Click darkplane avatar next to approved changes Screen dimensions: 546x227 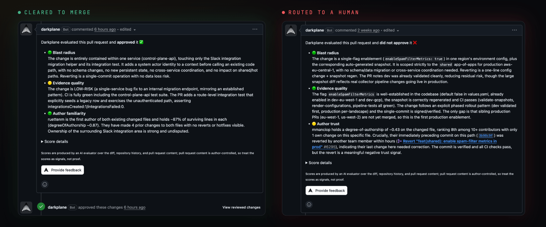[x=26, y=207]
